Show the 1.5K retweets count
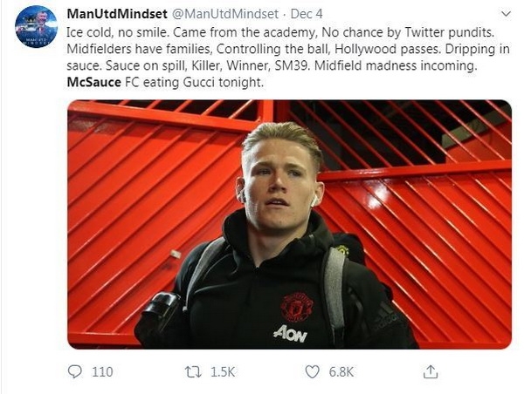 click(x=223, y=371)
